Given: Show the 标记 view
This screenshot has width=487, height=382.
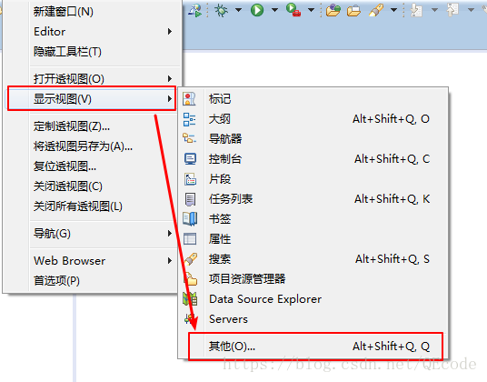Looking at the screenshot, I should (313, 99).
